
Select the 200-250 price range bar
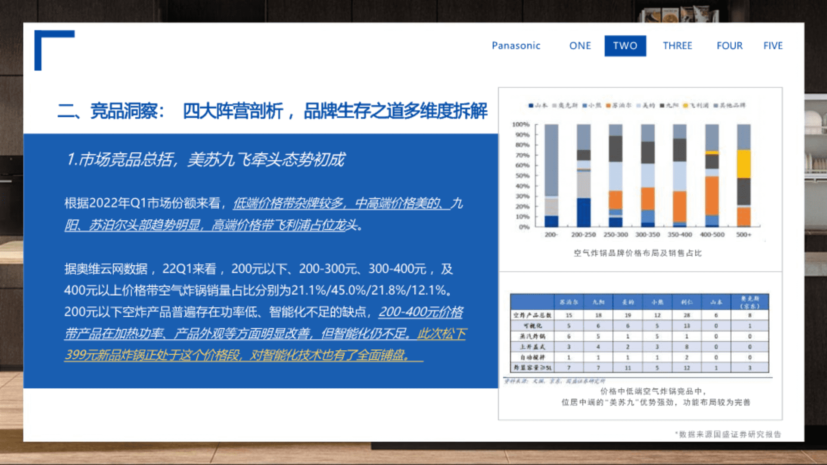point(584,176)
